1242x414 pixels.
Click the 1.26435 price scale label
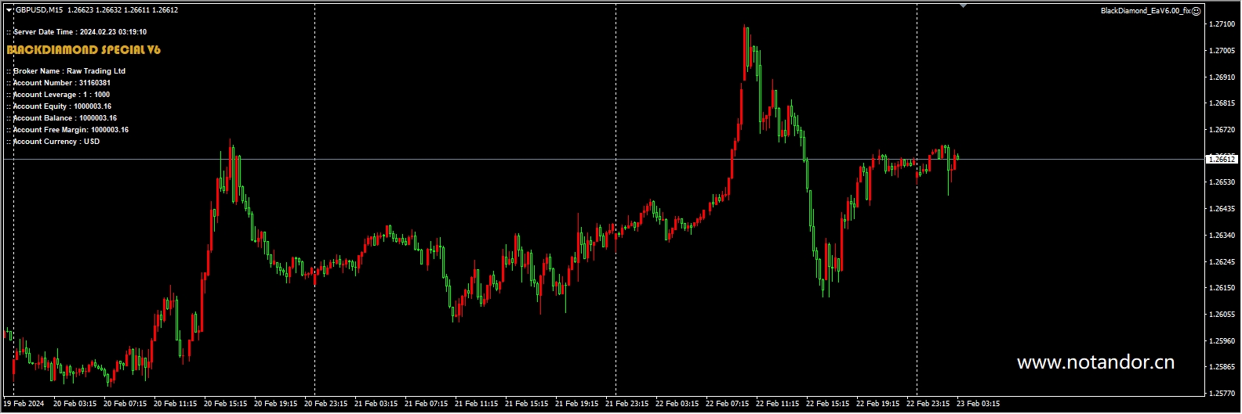click(x=1222, y=209)
